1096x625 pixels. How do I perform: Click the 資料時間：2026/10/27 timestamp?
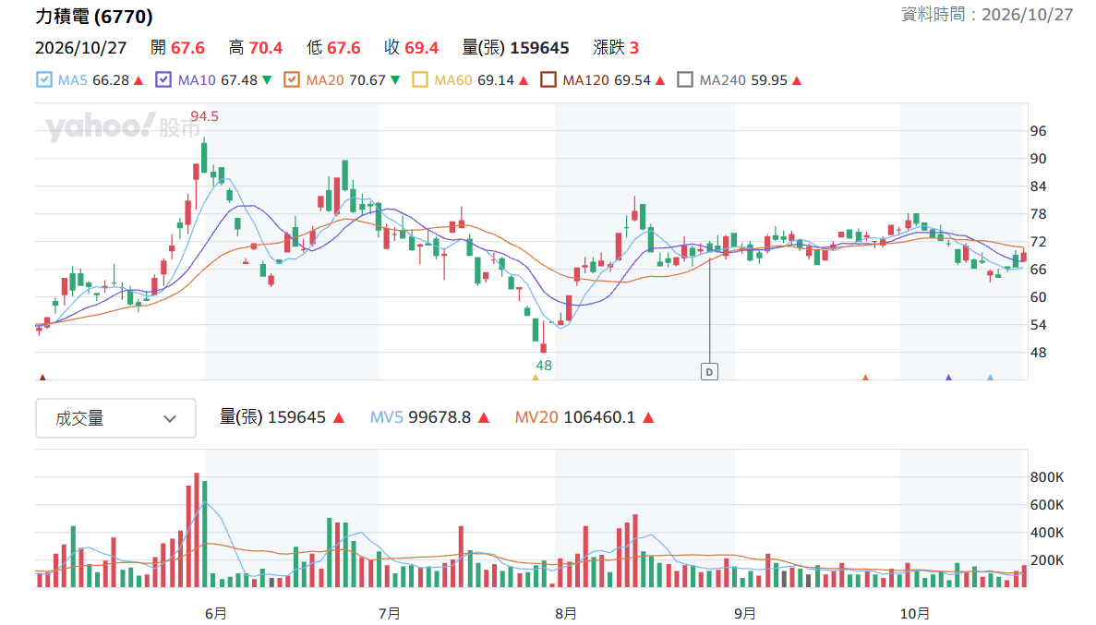coord(987,15)
